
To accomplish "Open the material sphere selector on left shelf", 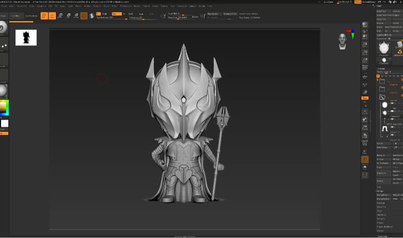I will [3, 91].
